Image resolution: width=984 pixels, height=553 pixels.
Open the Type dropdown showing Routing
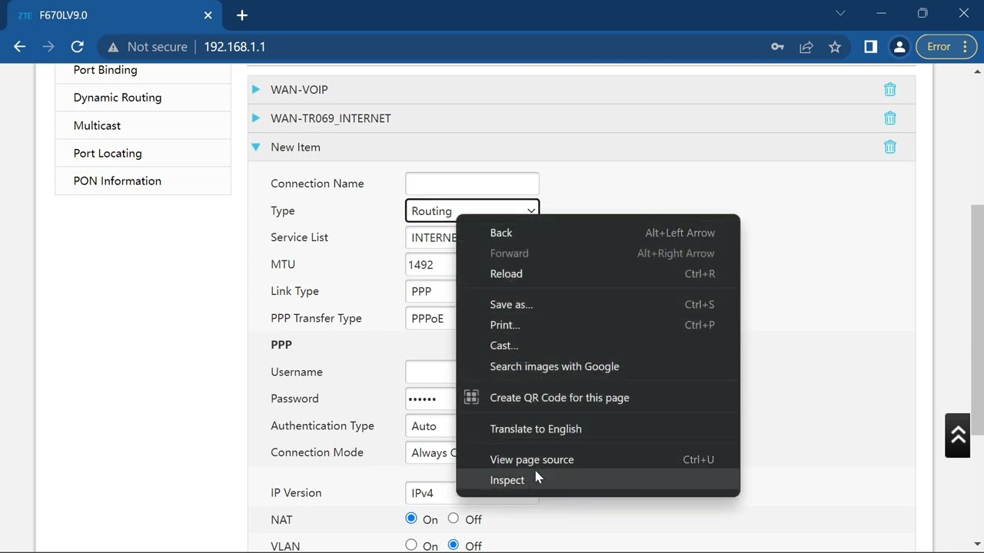472,210
